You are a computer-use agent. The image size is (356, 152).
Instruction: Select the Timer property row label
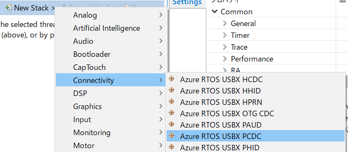(x=240, y=35)
